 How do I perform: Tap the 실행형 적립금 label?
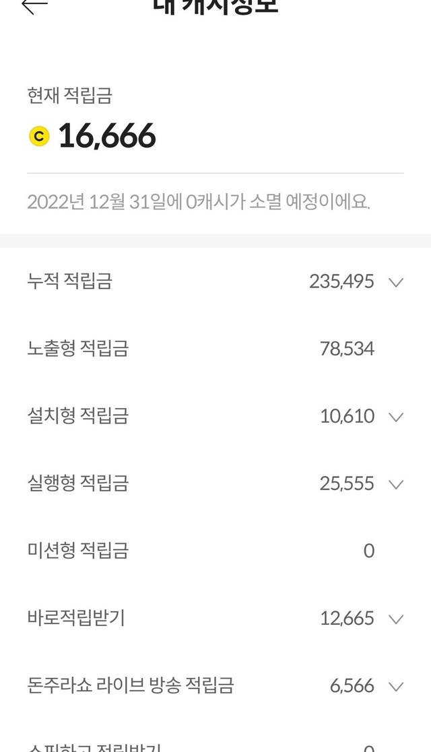(77, 483)
